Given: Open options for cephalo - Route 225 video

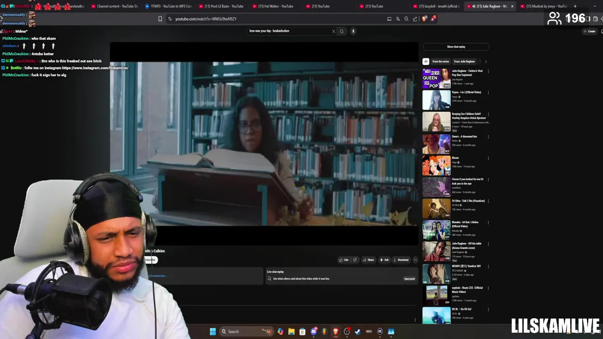Looking at the screenshot, I should click(x=488, y=288).
